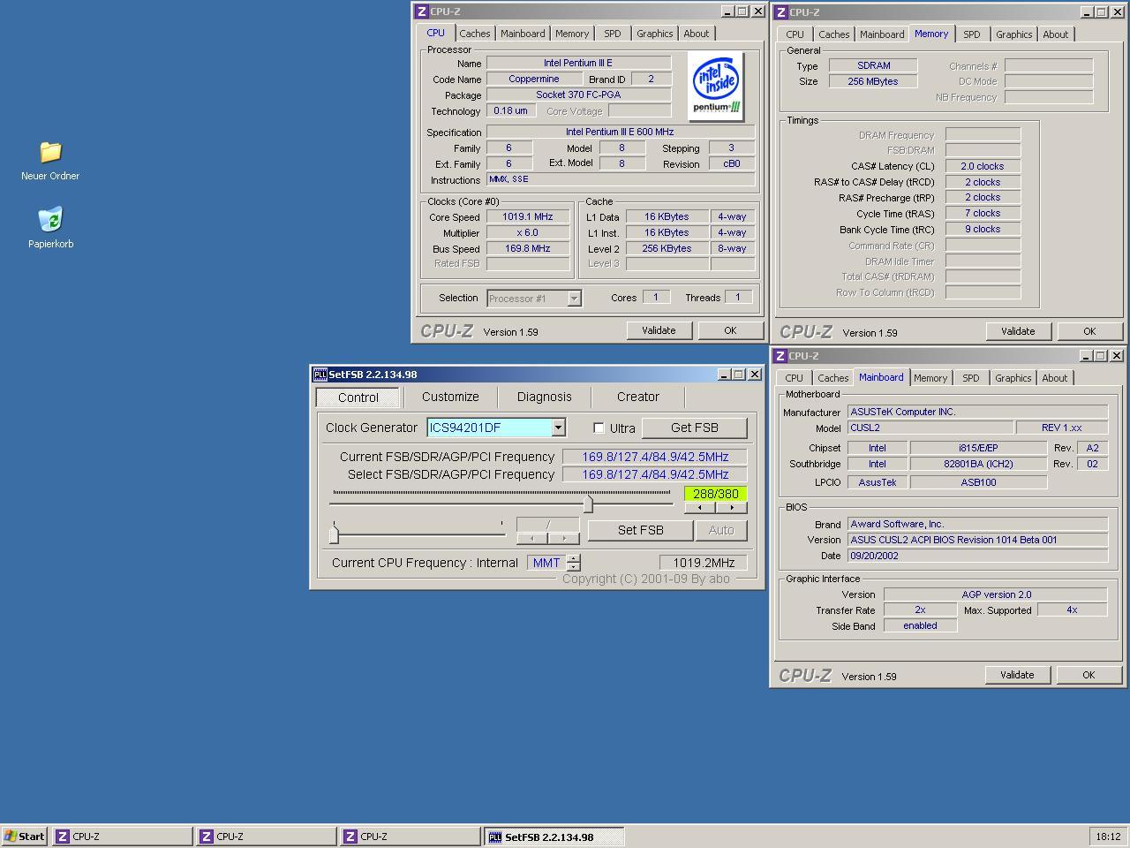Click the Set FSB button
This screenshot has height=848, width=1130.
click(641, 530)
